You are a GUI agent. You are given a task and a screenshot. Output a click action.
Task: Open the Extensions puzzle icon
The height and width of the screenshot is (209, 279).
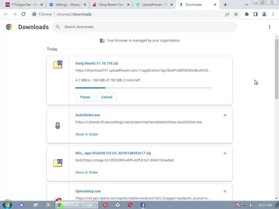(x=247, y=14)
